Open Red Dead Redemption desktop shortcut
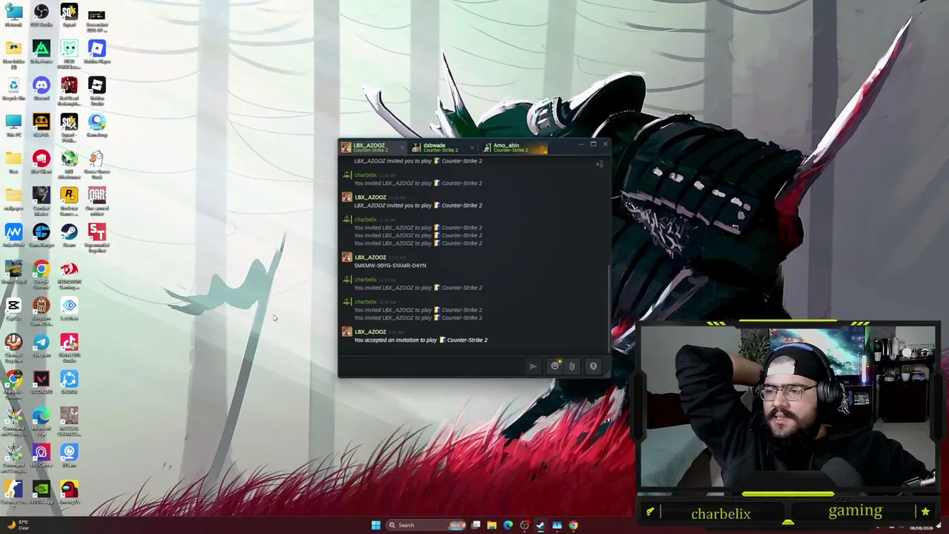The width and height of the screenshot is (949, 534). click(x=69, y=92)
